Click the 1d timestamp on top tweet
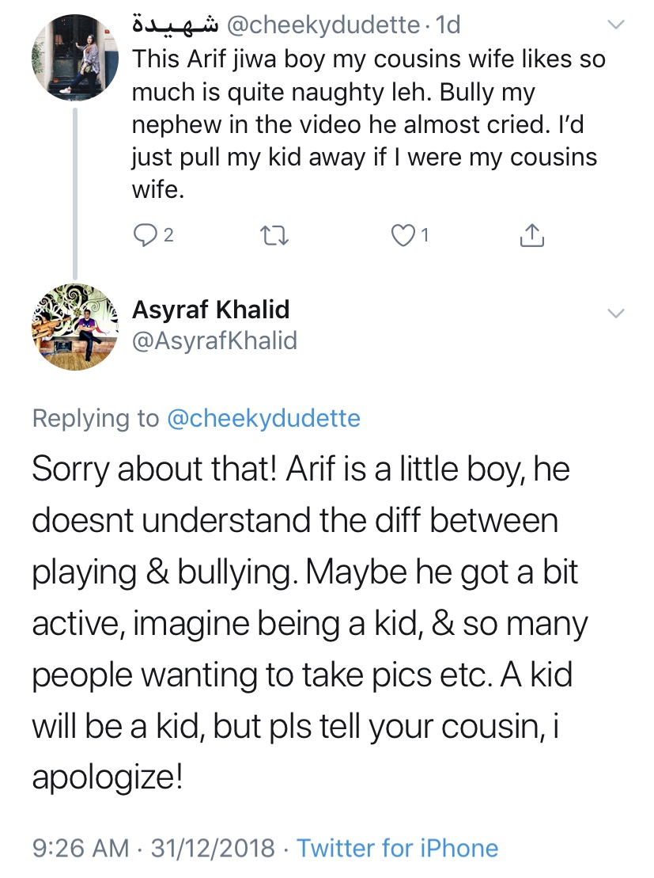This screenshot has height=878, width=654. [448, 26]
